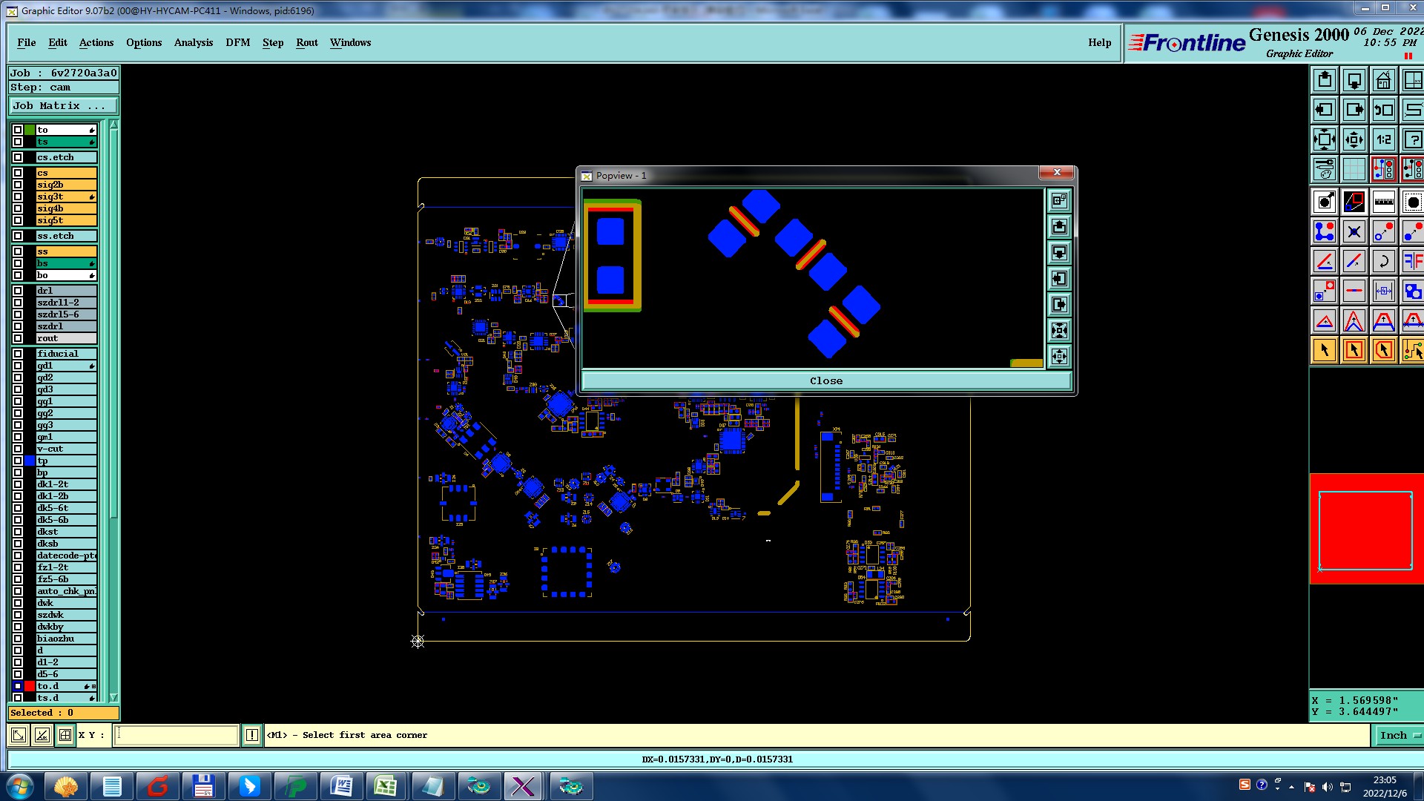The image size is (1424, 801).
Task: Select the net select arrow tool
Action: pos(1412,350)
